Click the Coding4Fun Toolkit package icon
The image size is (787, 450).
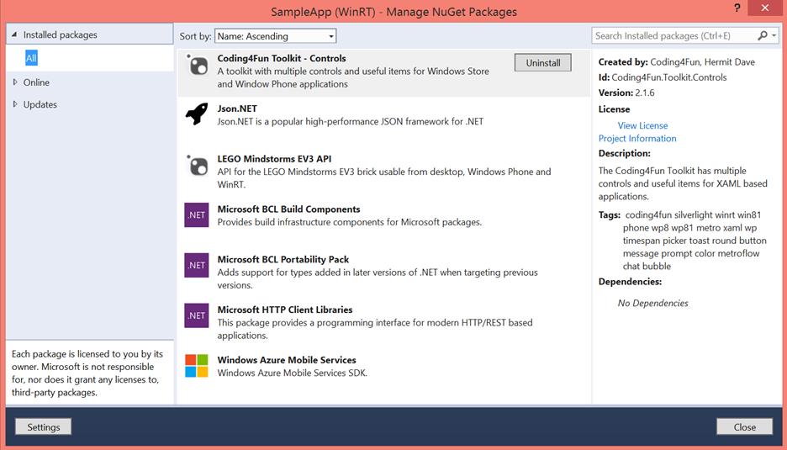197,65
